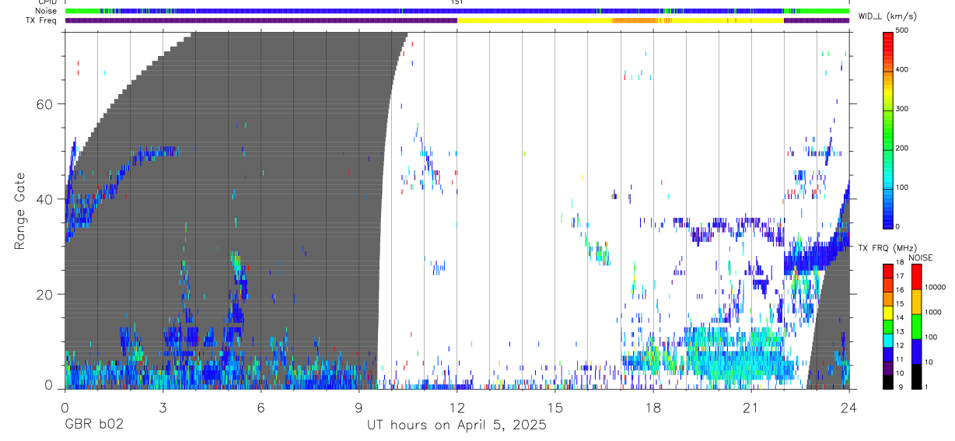The width and height of the screenshot is (955, 441).
Task: Click the '13' tick on TX FRQ legend
Action: [x=900, y=331]
